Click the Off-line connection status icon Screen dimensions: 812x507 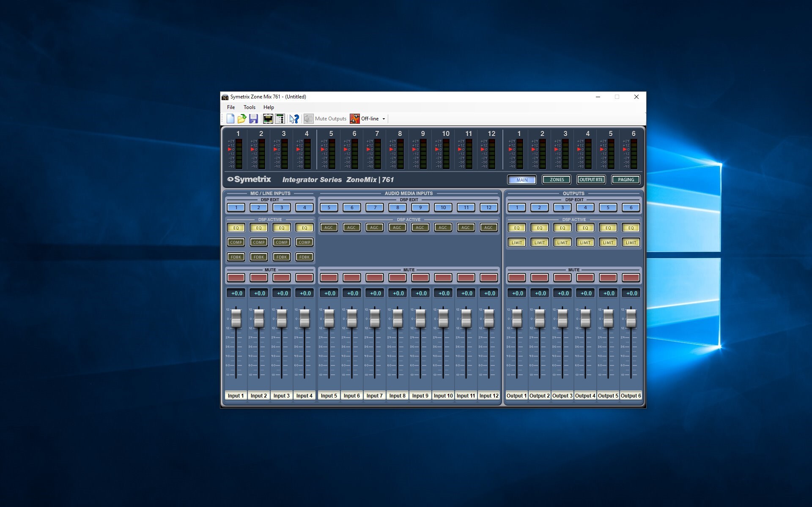coord(354,119)
